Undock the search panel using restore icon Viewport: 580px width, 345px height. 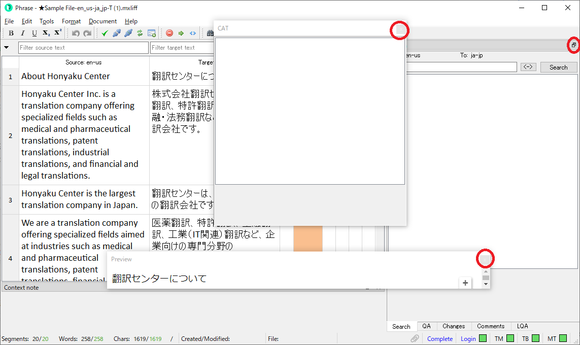point(573,45)
